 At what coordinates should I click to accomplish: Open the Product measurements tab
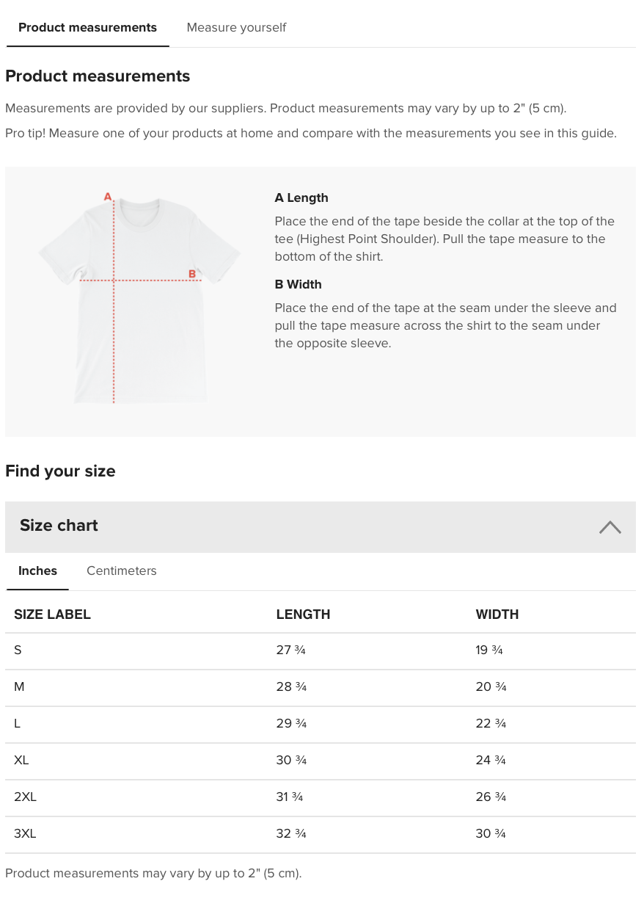pyautogui.click(x=87, y=28)
